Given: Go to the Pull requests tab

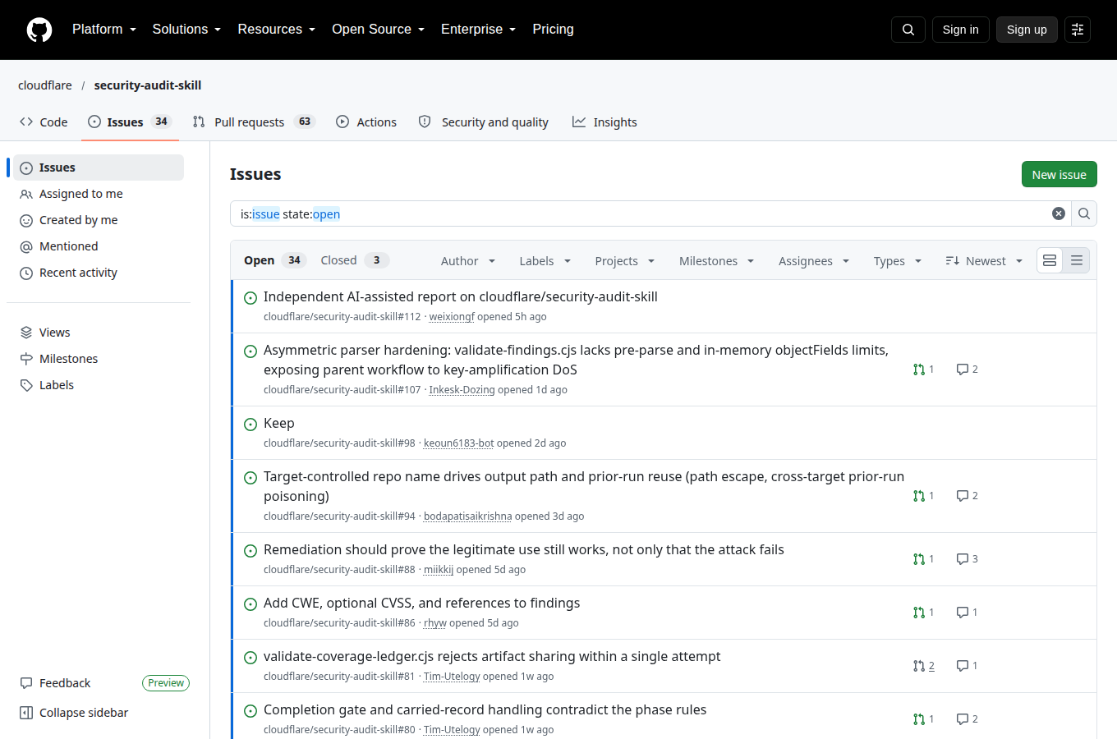Looking at the screenshot, I should (x=254, y=122).
